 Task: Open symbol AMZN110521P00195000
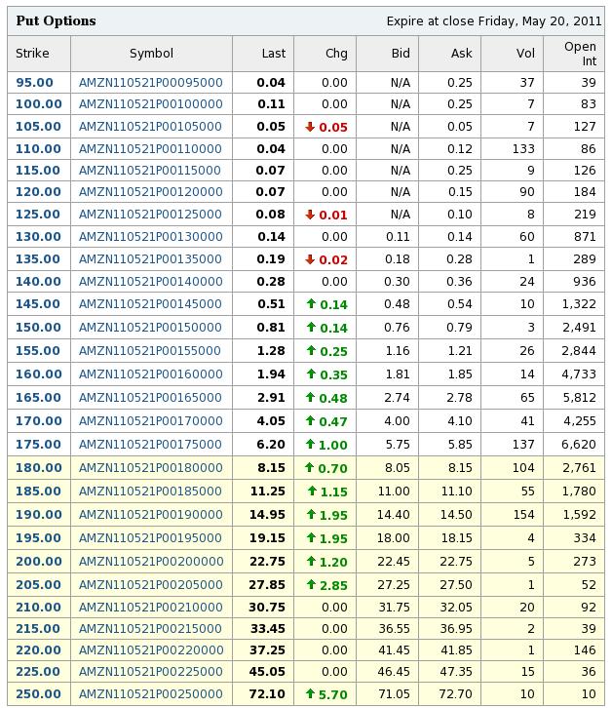pyautogui.click(x=150, y=538)
